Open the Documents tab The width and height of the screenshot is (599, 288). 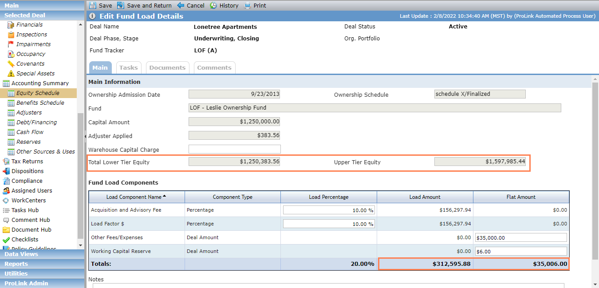(x=167, y=67)
